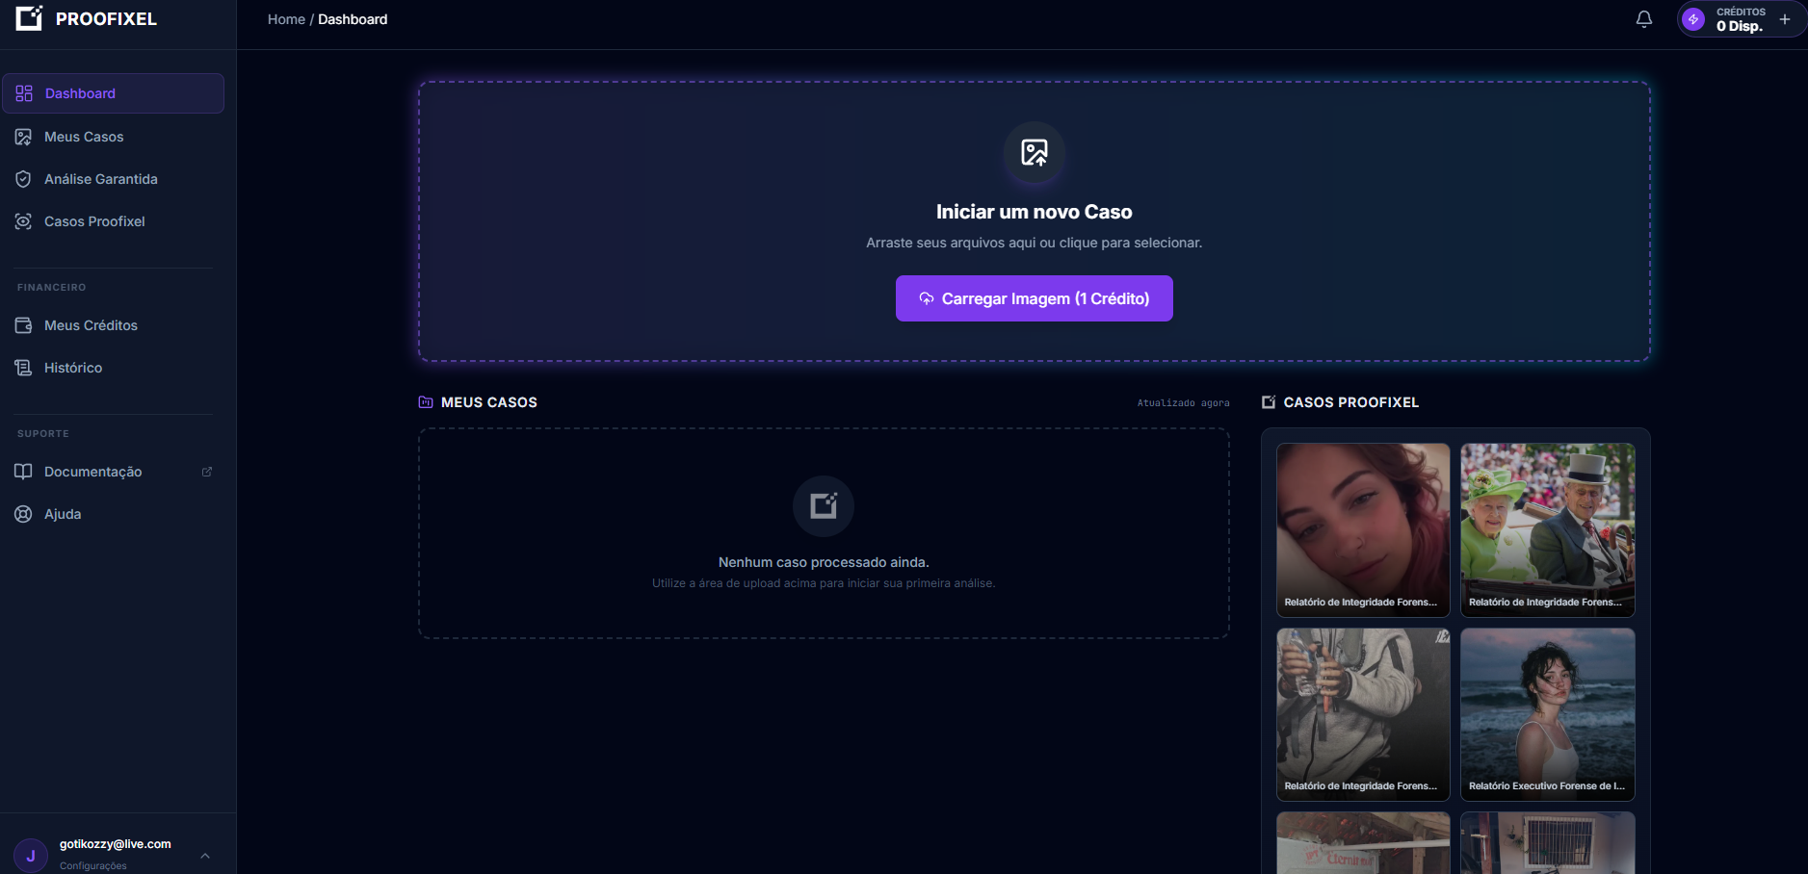
Task: Click the PROOFIXEL brand name
Action: coord(106,19)
